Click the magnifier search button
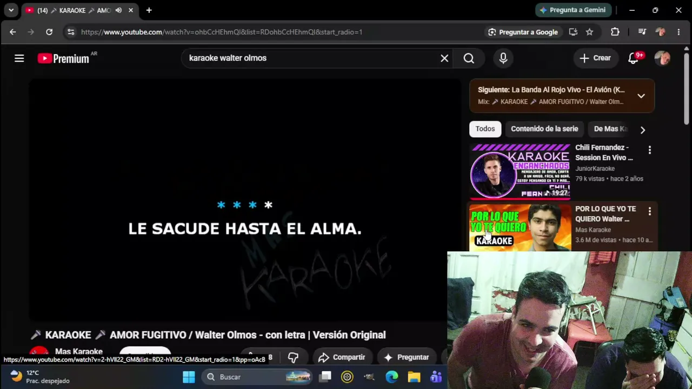 (x=469, y=58)
